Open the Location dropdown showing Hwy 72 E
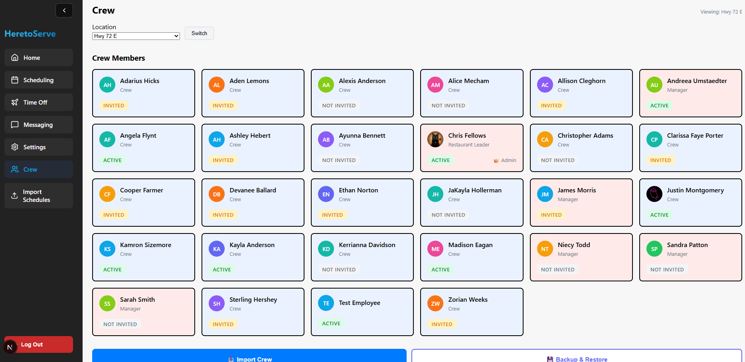Image resolution: width=745 pixels, height=362 pixels. click(x=136, y=36)
